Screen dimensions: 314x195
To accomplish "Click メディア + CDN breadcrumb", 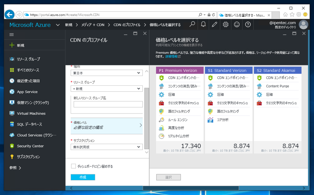I will click(93, 25).
